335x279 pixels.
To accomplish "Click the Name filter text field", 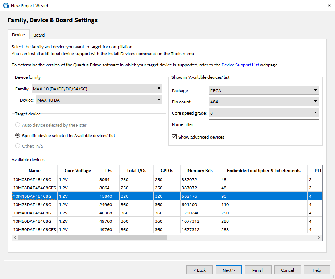I will click(264, 124).
